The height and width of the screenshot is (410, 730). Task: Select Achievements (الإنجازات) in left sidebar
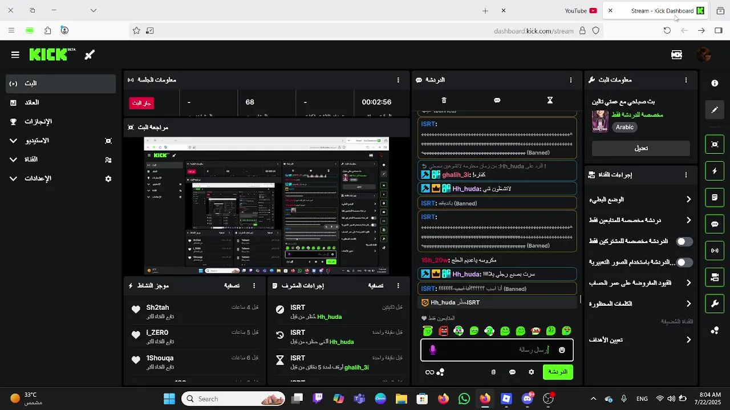coord(60,121)
